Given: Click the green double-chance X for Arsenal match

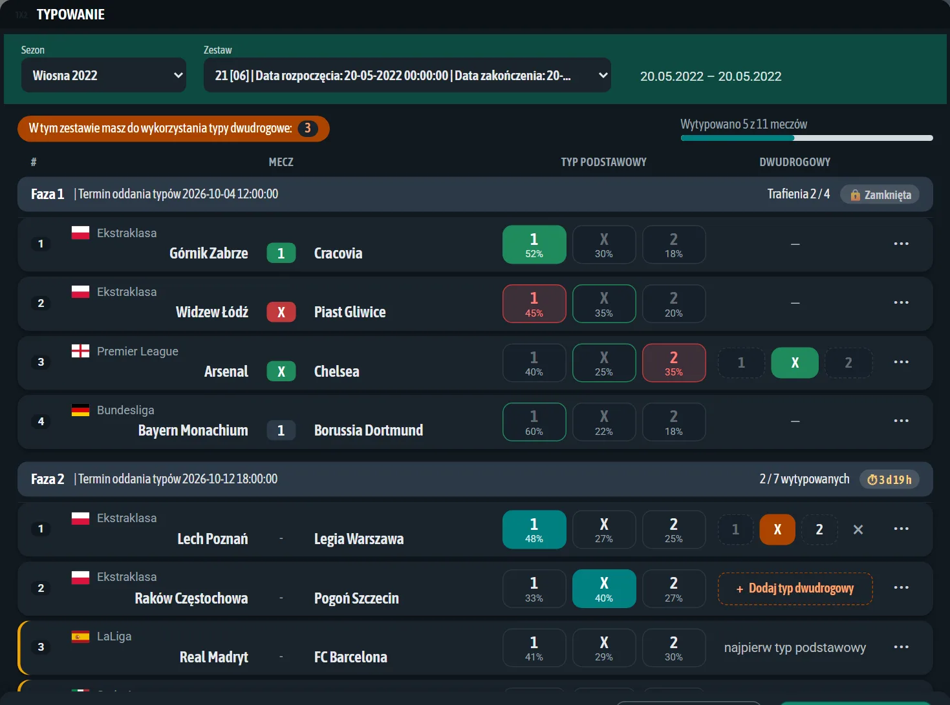Looking at the screenshot, I should point(795,363).
